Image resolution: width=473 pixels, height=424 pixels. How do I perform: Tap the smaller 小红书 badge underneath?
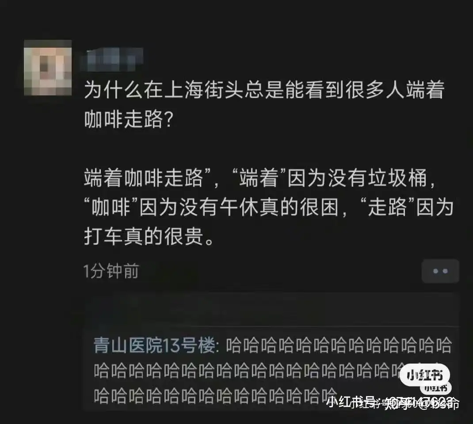click(435, 388)
